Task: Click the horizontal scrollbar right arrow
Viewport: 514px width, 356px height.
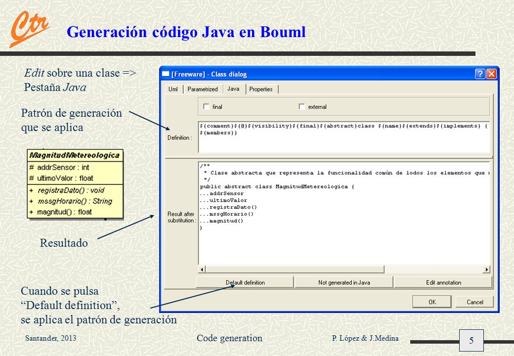Action: [486, 269]
